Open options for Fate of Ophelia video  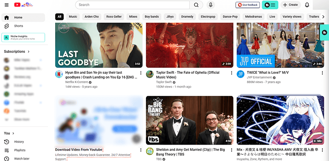[232, 73]
